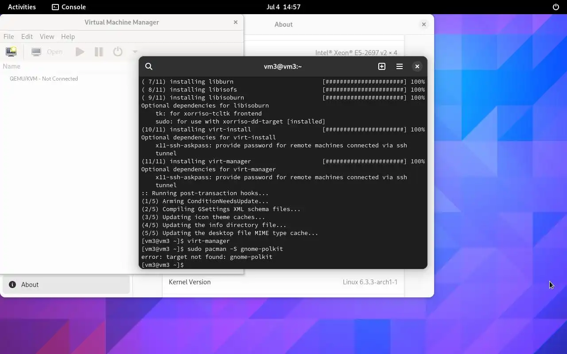Click the Virtual Machine Manager title bar text
Viewport: 567px width, 354px height.
tap(122, 22)
